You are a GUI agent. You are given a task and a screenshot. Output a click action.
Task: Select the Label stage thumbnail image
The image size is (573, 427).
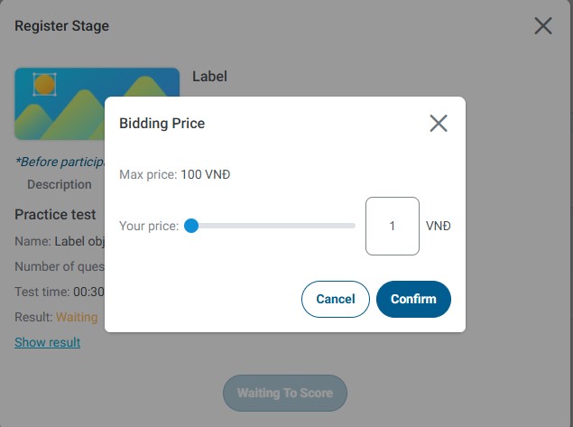[x=60, y=104]
